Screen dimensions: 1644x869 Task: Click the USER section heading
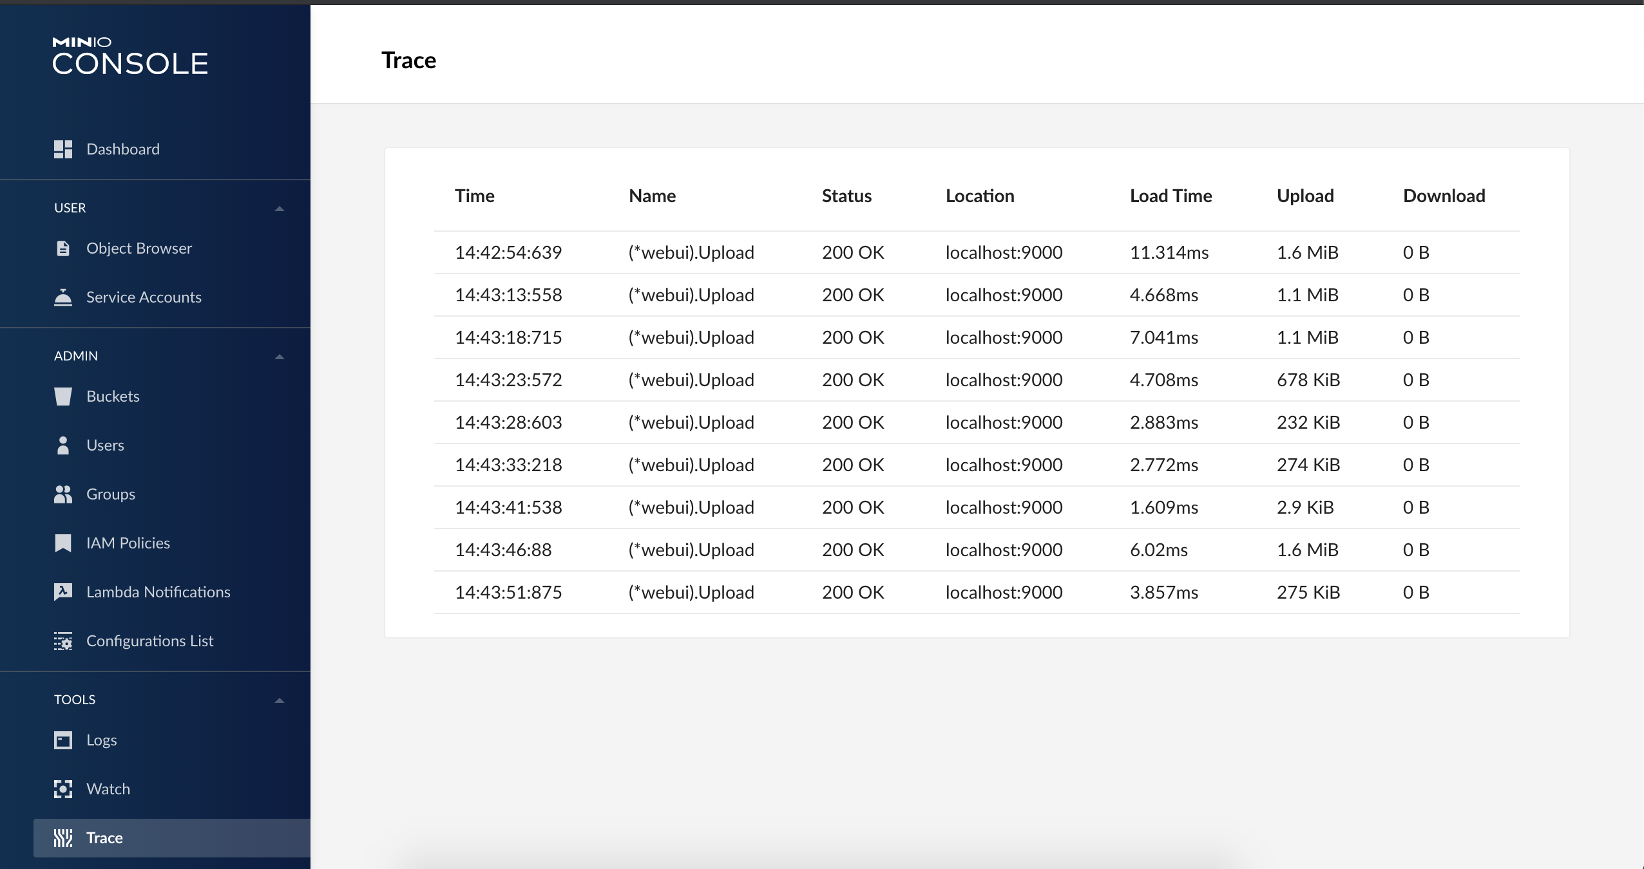click(70, 208)
